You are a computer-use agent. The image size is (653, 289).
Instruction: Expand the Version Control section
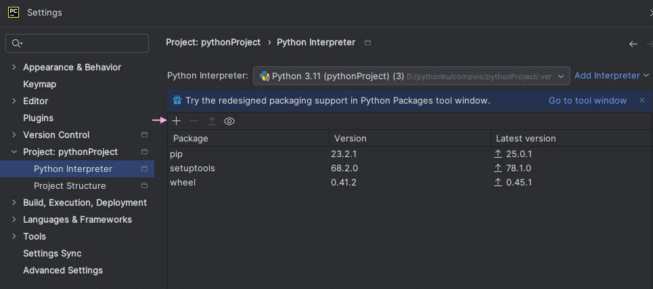14,135
